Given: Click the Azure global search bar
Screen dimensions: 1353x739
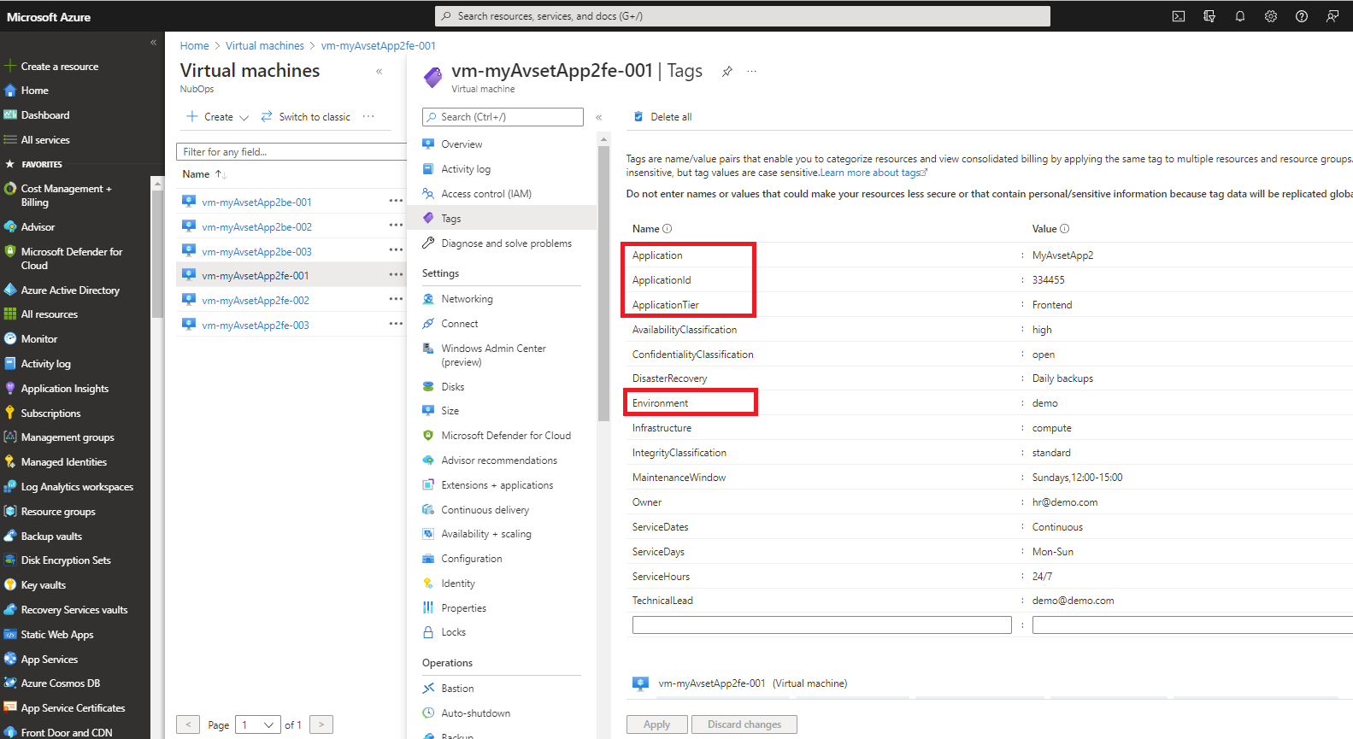Looking at the screenshot, I should click(x=743, y=16).
